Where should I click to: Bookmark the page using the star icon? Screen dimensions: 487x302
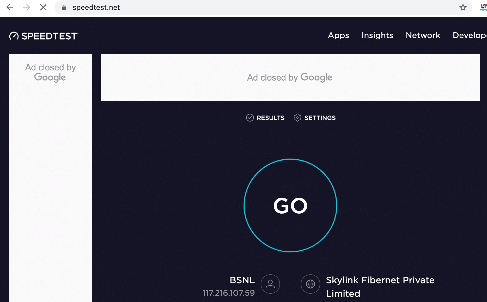point(464,7)
